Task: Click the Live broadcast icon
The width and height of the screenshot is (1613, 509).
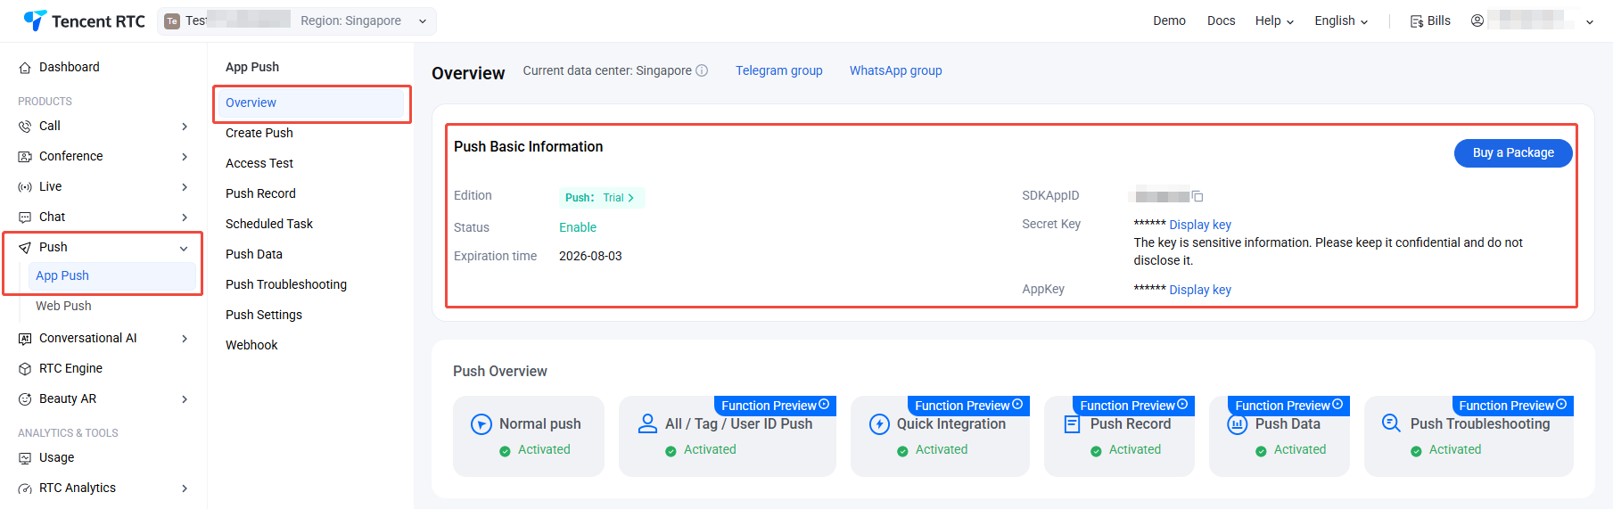Action: (x=25, y=187)
